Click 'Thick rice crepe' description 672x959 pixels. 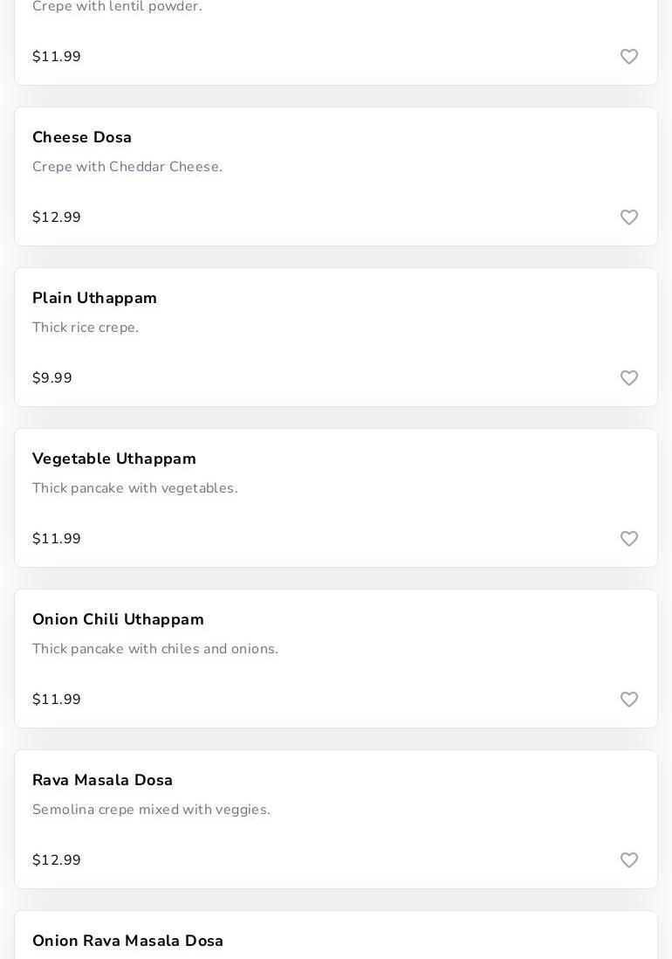click(86, 328)
